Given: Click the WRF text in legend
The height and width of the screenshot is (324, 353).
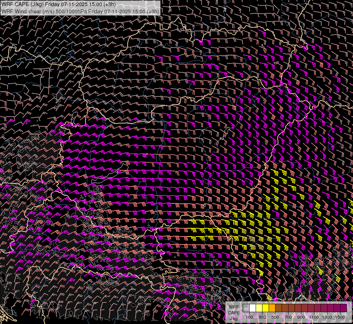Looking at the screenshot, I should click(234, 307).
